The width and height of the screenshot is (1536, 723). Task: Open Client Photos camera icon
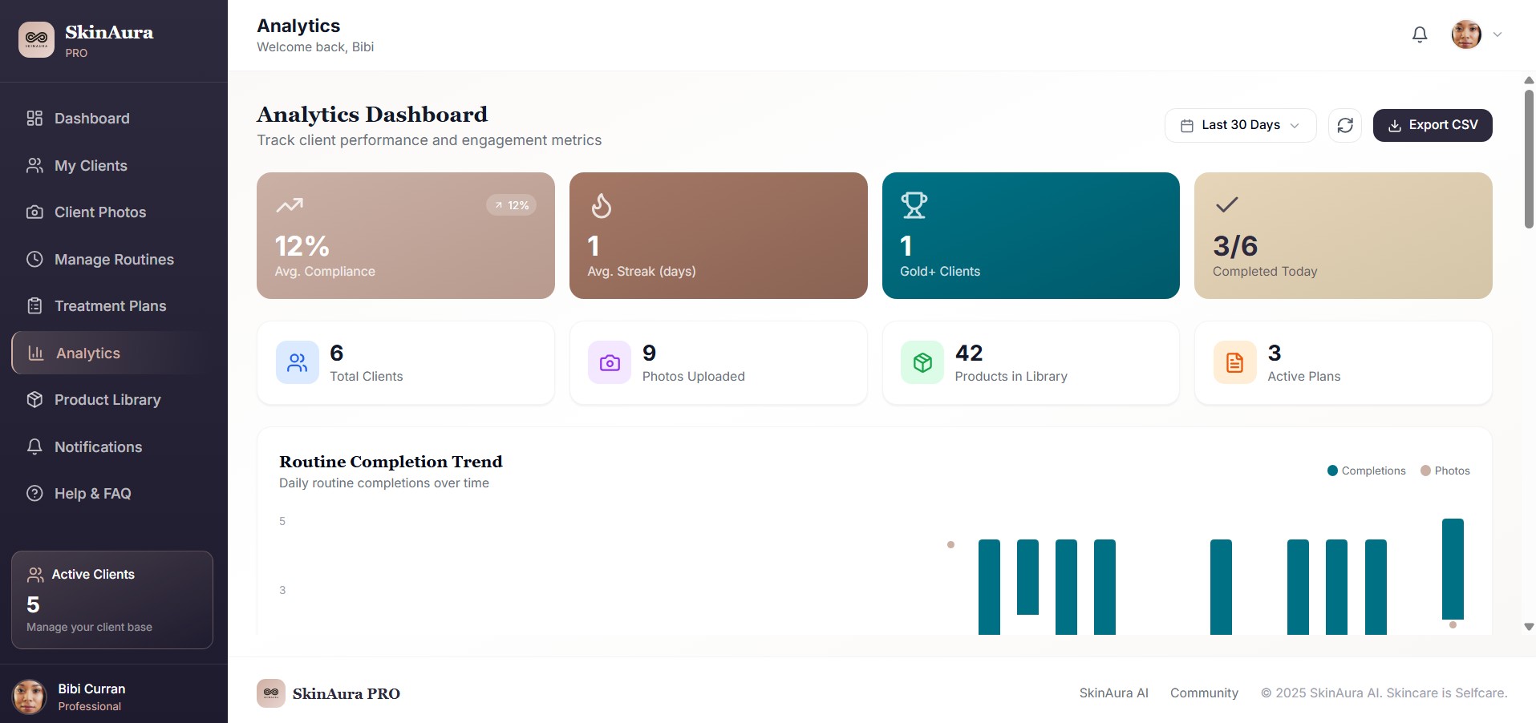click(34, 212)
